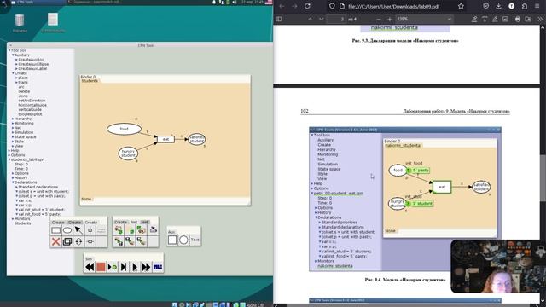Go to the next PDF page
Screen dimensions: 546x307
coord(321,19)
